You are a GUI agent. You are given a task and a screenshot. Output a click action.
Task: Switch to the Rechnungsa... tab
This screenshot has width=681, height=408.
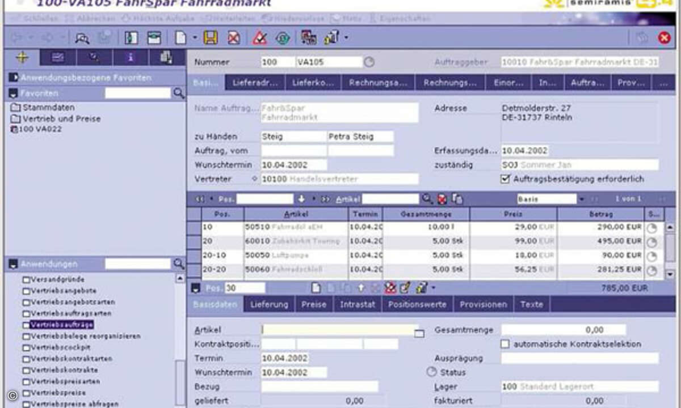point(378,83)
